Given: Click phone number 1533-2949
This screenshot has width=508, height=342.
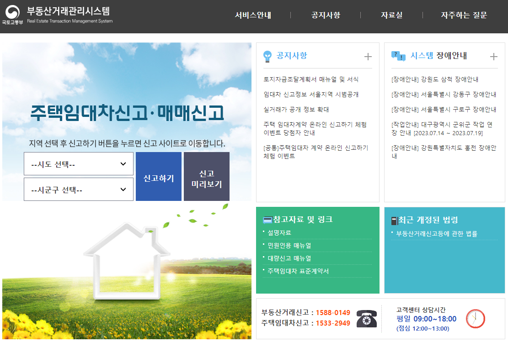Looking at the screenshot, I should click(x=333, y=323).
